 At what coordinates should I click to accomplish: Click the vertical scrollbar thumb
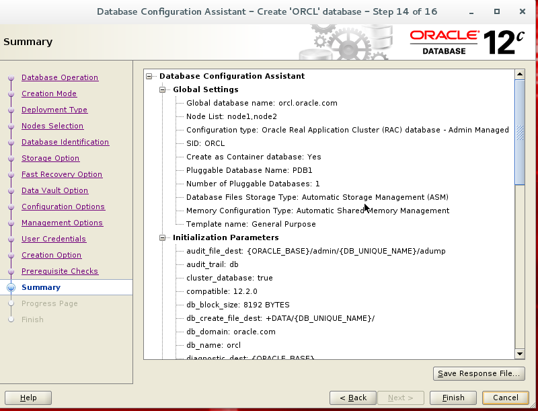pos(520,133)
